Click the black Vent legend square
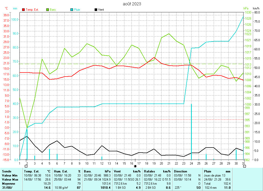This screenshot has height=191, width=263. [x=96, y=10]
